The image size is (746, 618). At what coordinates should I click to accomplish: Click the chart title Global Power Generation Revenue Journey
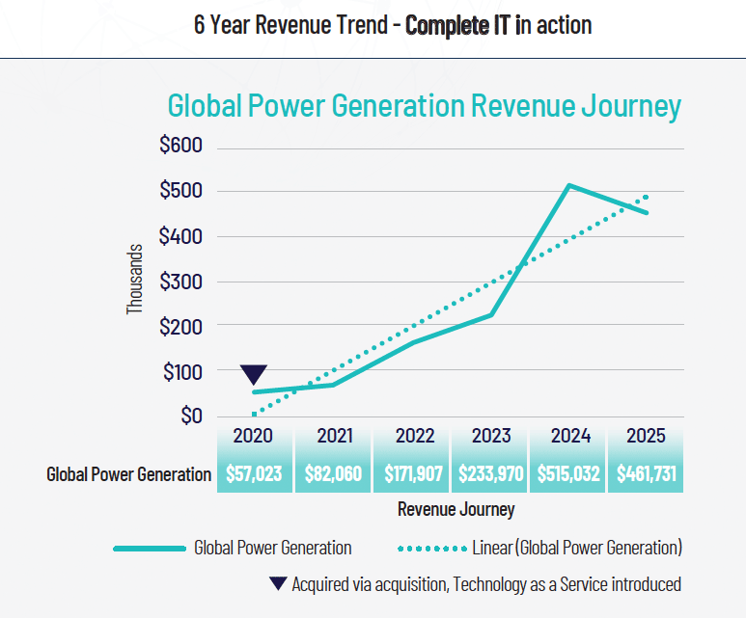(424, 106)
